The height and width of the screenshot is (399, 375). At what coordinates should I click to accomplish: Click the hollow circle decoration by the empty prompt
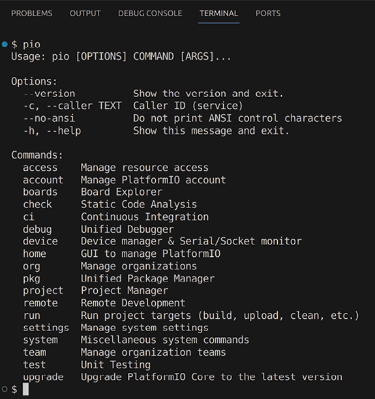click(5, 389)
